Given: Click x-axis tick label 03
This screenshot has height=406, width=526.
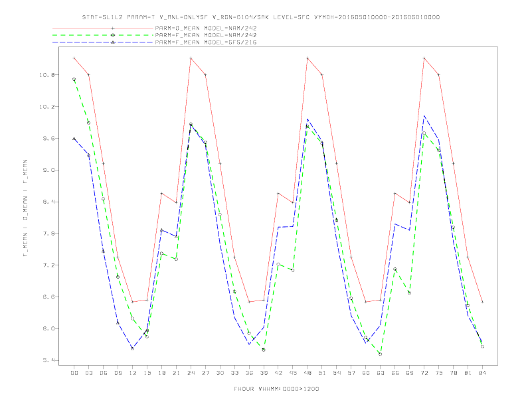Looking at the screenshot, I should pos(88,373).
